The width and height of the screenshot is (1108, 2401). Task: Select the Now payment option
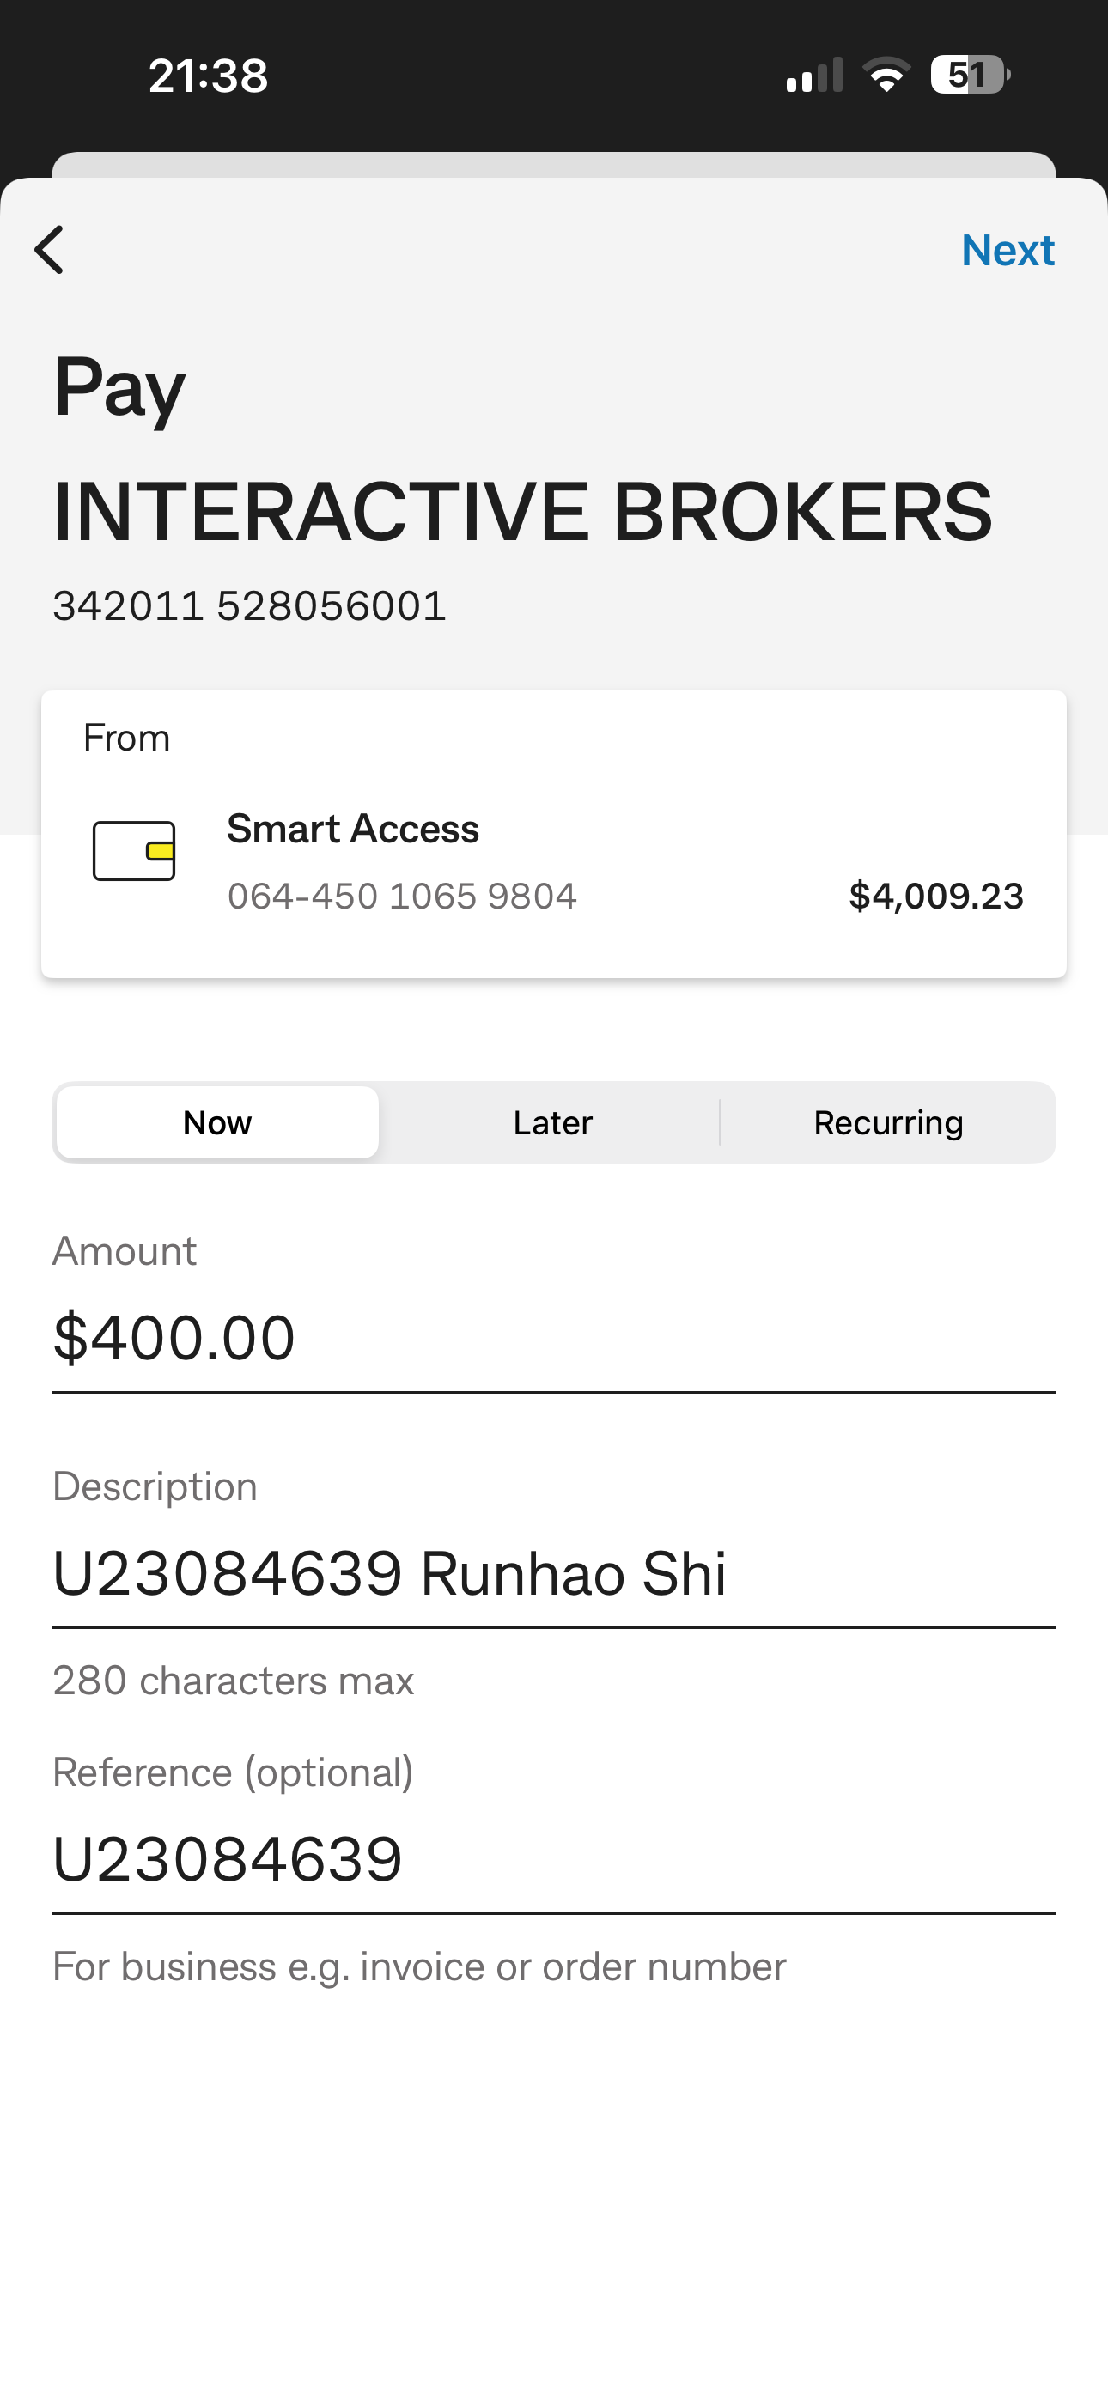pyautogui.click(x=217, y=1122)
